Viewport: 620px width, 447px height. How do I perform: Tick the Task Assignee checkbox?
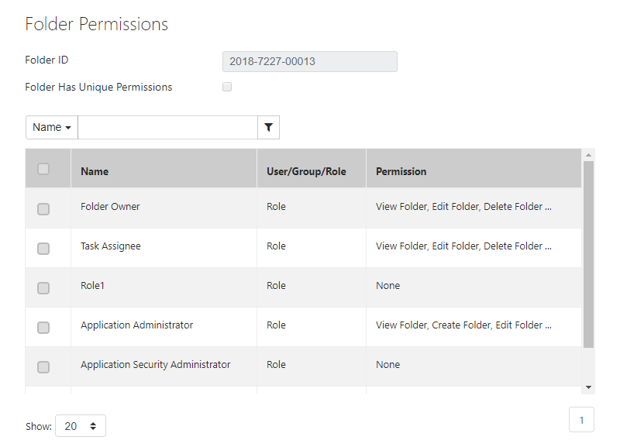coord(43,248)
